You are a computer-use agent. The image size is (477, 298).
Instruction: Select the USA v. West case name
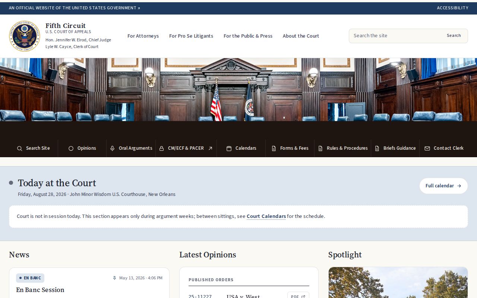[243, 296]
